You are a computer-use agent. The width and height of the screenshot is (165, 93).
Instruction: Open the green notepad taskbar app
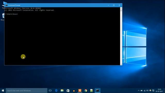click(92, 90)
